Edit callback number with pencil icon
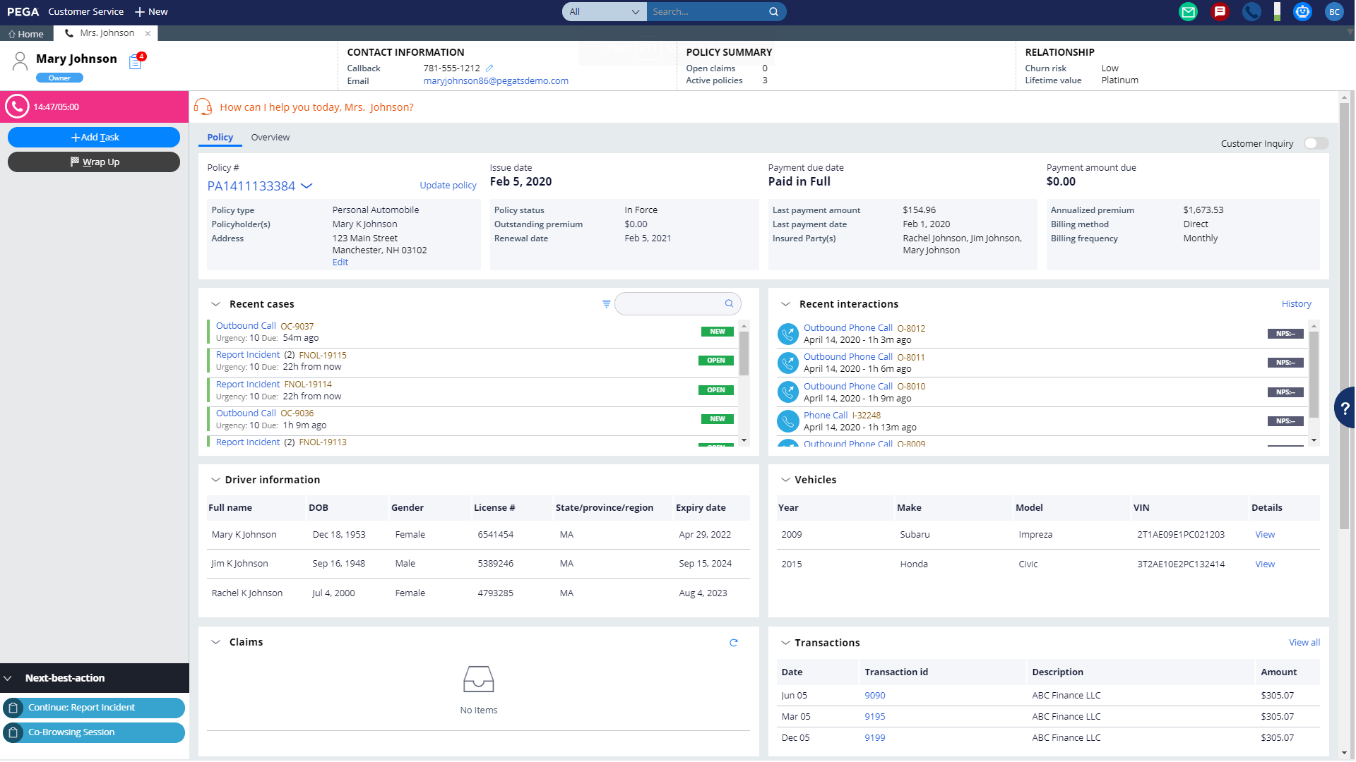 tap(489, 68)
